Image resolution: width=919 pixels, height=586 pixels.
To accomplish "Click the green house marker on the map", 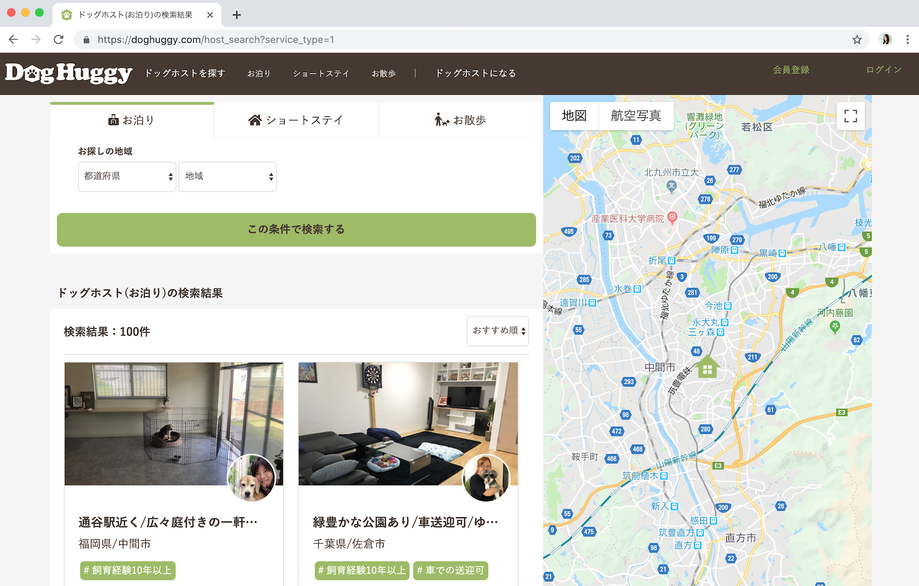I will 707,367.
